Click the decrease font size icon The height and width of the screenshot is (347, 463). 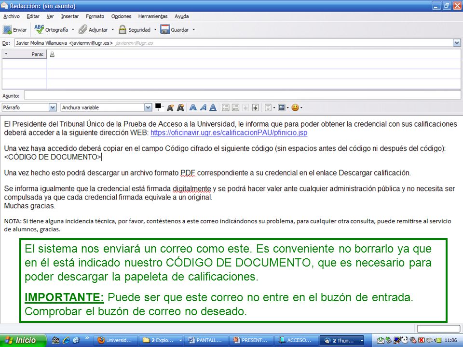(170, 107)
